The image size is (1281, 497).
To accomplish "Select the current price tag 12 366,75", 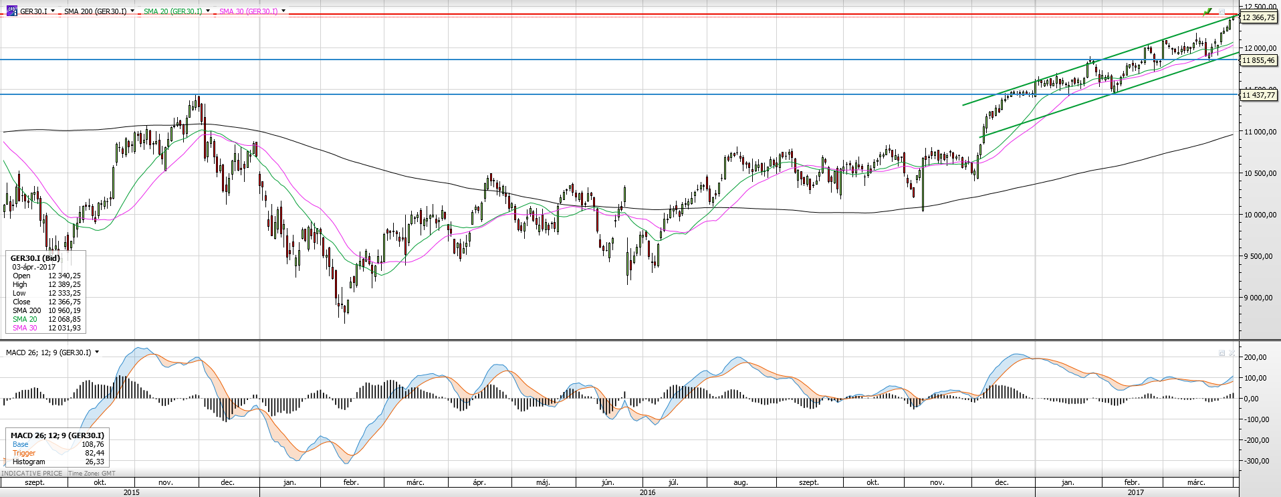I will (1258, 18).
